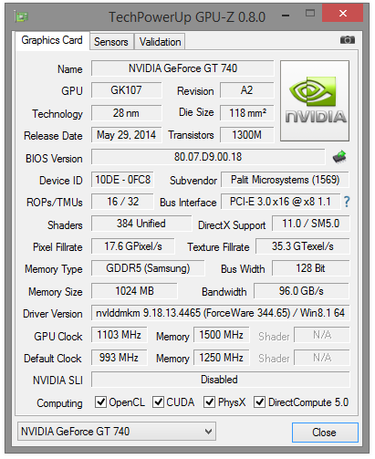375x459 pixels.
Task: Click the Driver Version field nvlddmkm 9.18.13.4465
Action: point(221,313)
